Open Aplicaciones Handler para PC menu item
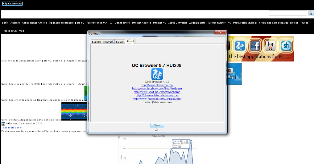 (x=67, y=23)
